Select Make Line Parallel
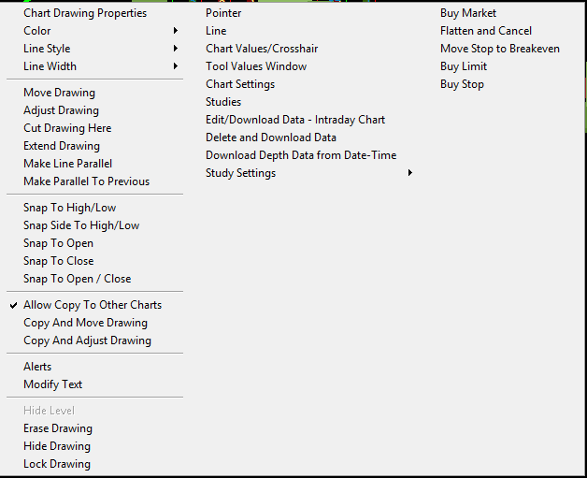 67,164
